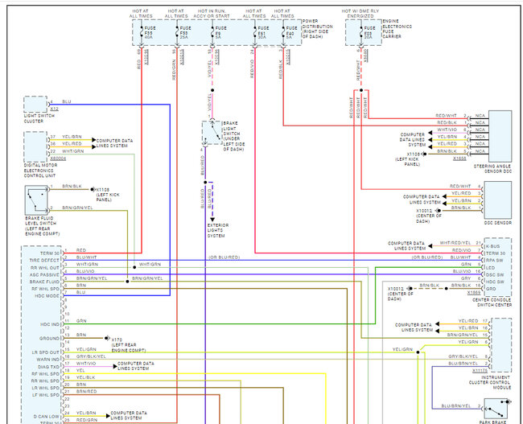523x424 pixels.
Task: Click 'RED/GRN' wire label at pin 25
Action: (x=87, y=420)
